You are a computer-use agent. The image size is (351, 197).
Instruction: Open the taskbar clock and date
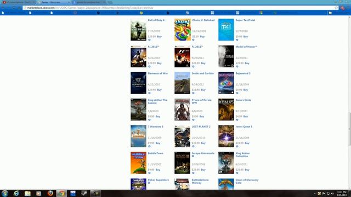click(342, 193)
